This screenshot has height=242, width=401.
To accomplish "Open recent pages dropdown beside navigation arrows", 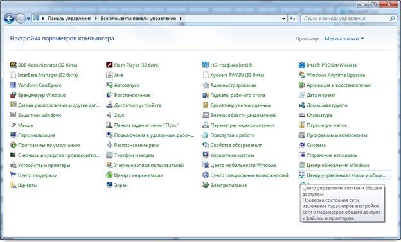I will click(28, 19).
